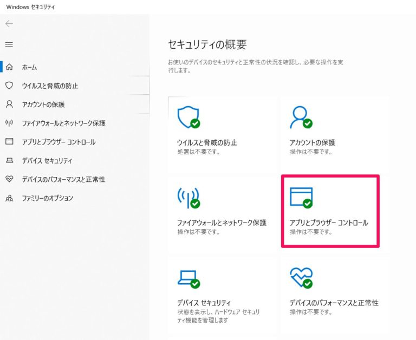Screen dimensions: 416x340
Task: Click 操作は不要です under デバイスのパフォーマンス tile
Action: click(311, 312)
